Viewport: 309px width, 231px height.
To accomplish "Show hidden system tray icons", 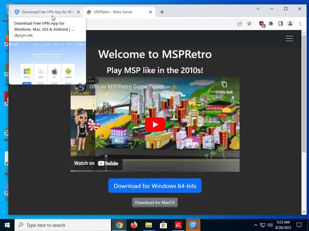I will point(255,225).
